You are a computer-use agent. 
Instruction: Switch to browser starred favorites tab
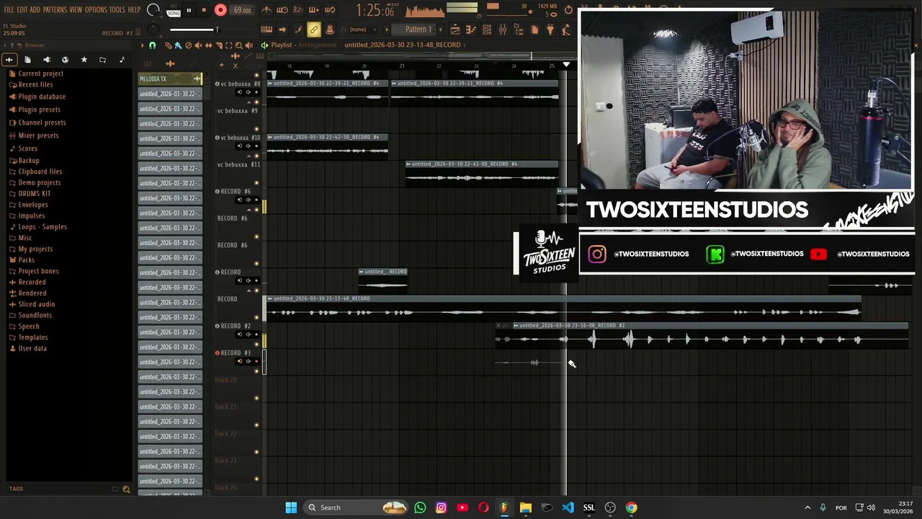[84, 60]
